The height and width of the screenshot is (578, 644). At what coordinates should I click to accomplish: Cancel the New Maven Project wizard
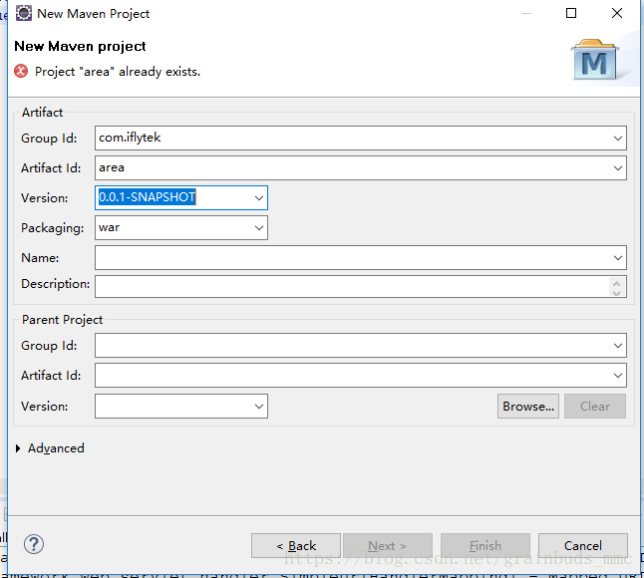[583, 545]
